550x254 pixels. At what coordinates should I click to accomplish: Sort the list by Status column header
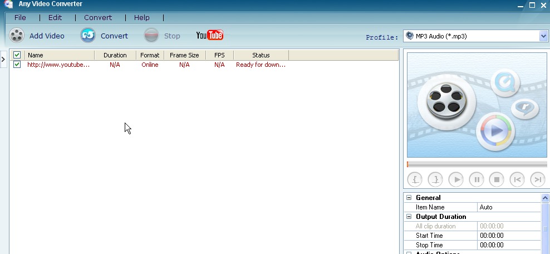[x=261, y=55]
